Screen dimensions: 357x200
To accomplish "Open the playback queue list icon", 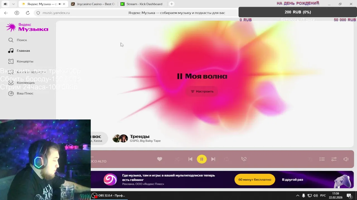I will coord(322,159).
